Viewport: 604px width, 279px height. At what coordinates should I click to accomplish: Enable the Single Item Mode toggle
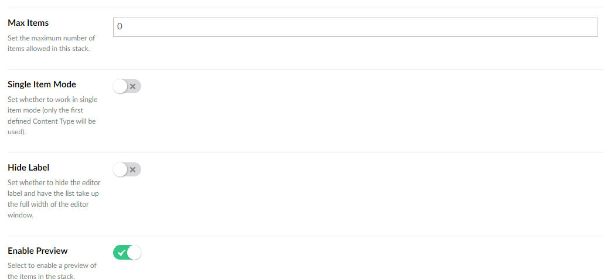[x=127, y=87]
